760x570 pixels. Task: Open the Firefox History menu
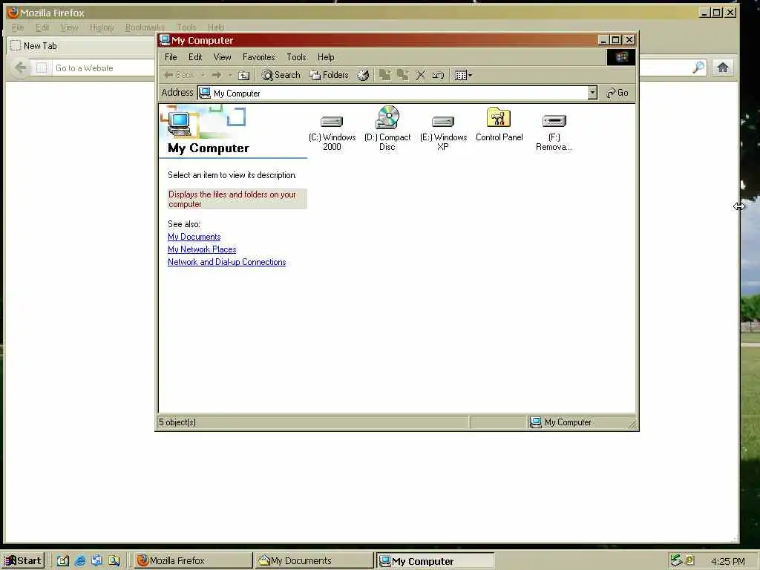(102, 27)
